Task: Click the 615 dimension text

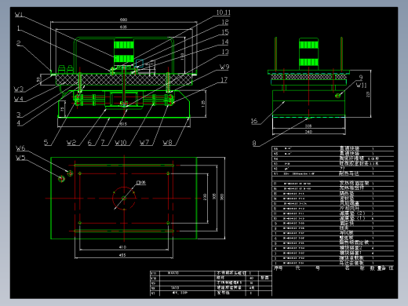Action: coord(123,124)
